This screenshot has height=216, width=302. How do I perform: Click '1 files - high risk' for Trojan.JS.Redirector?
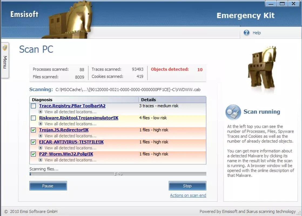click(154, 130)
